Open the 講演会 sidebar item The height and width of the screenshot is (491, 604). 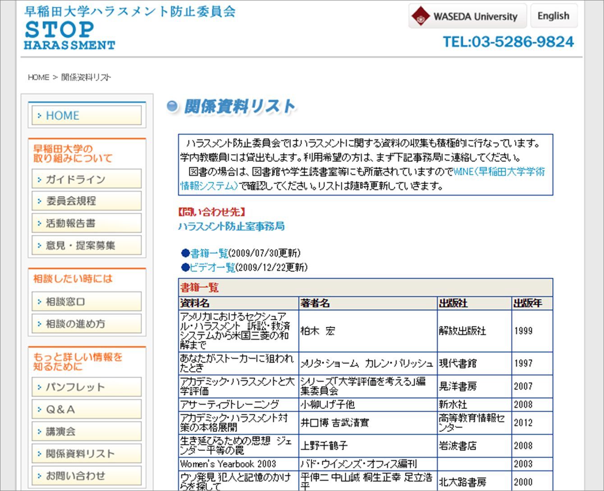[87, 431]
